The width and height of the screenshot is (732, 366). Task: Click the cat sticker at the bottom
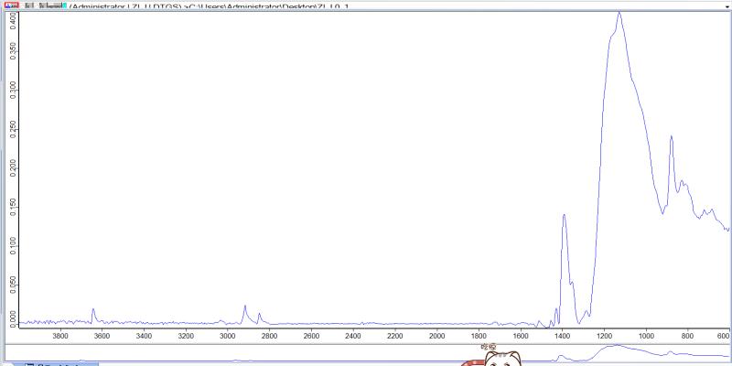501,359
